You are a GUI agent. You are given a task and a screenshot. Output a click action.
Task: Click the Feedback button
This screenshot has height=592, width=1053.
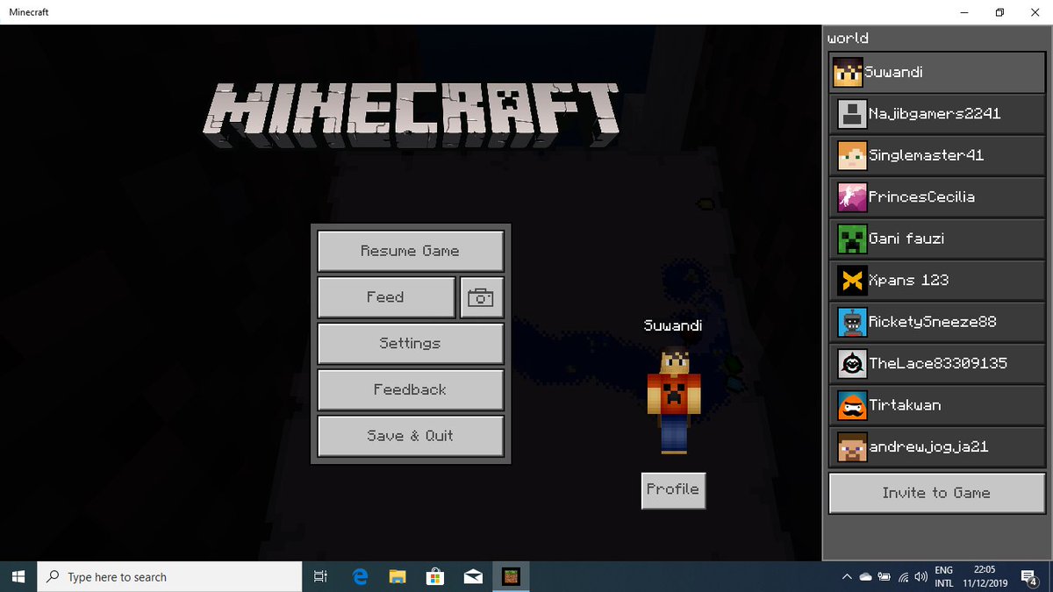pos(410,389)
